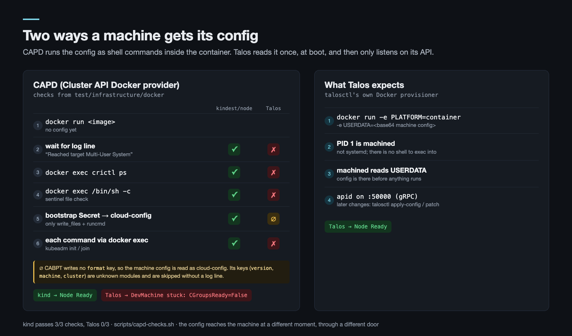Viewport: 572px width, 336px height.
Task: Click the CABPT format key warning note
Action: pyautogui.click(x=162, y=272)
